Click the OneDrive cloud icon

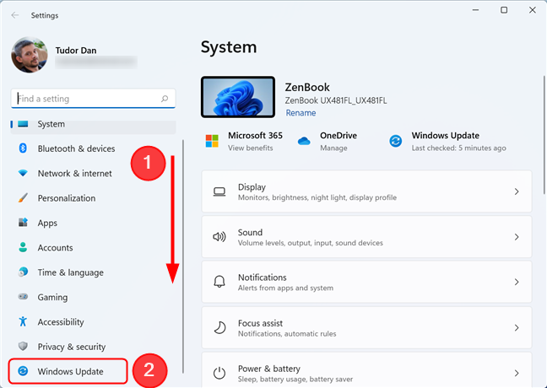point(304,141)
